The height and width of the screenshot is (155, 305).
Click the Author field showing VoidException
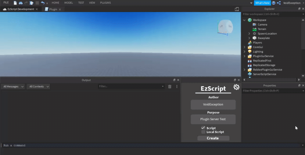pyautogui.click(x=213, y=105)
